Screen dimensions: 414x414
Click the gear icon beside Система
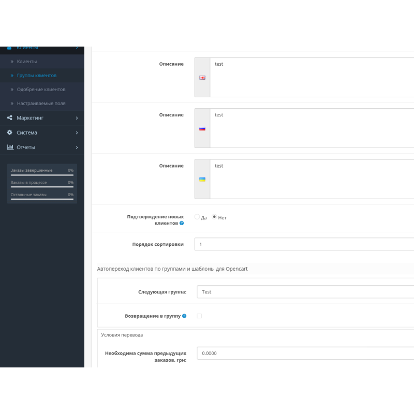pos(9,132)
